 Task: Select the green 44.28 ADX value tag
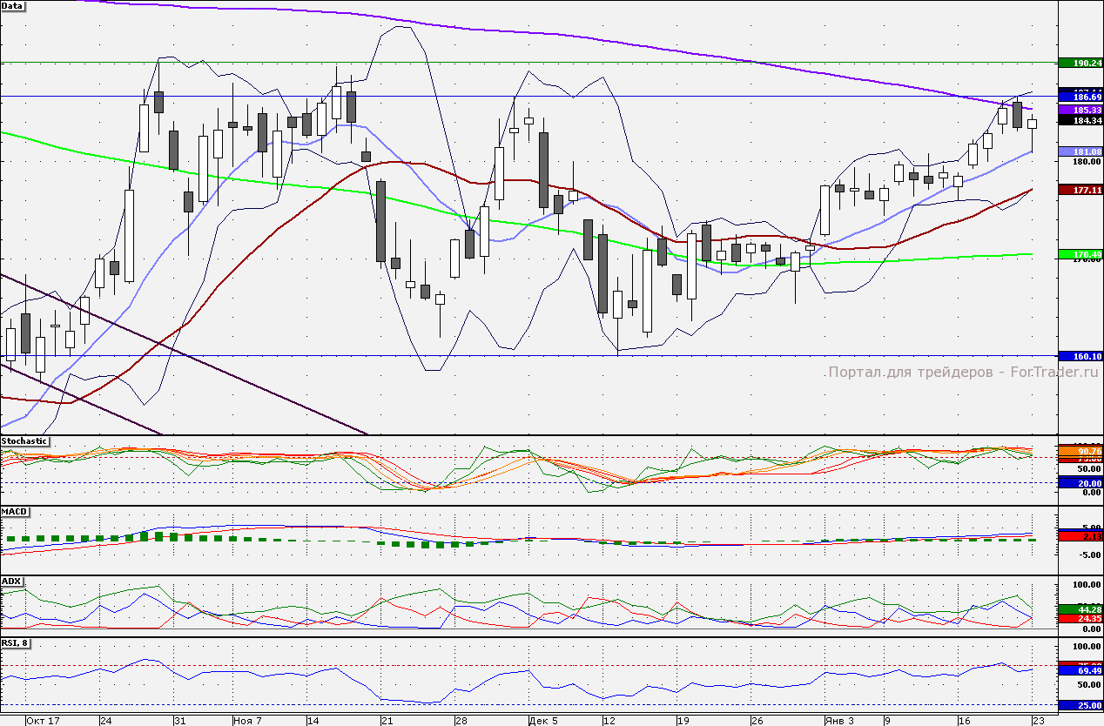1080,608
